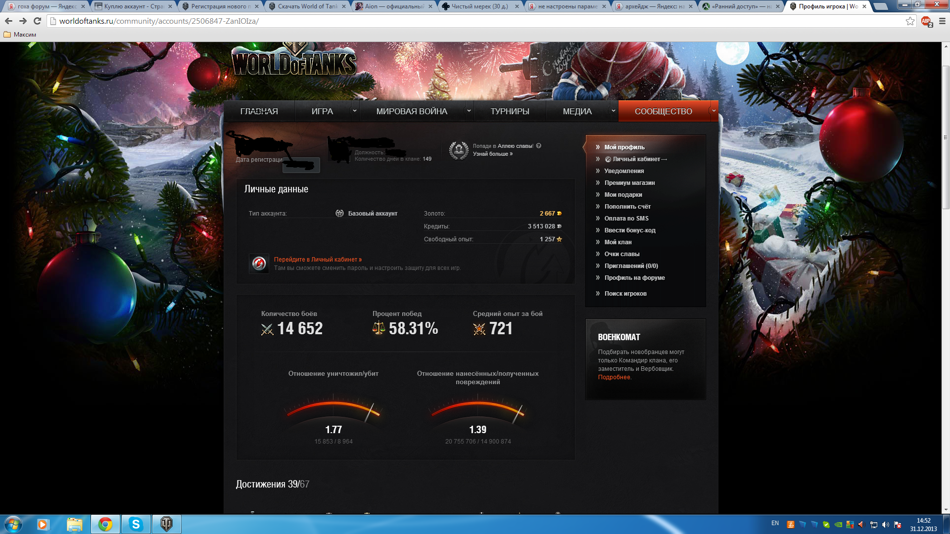Open the Ввести бонус-код link
The width and height of the screenshot is (950, 534).
coord(630,230)
